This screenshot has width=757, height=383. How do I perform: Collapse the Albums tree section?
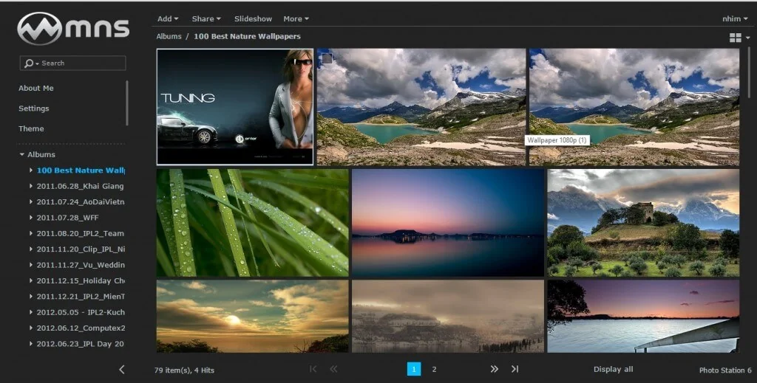coord(21,155)
